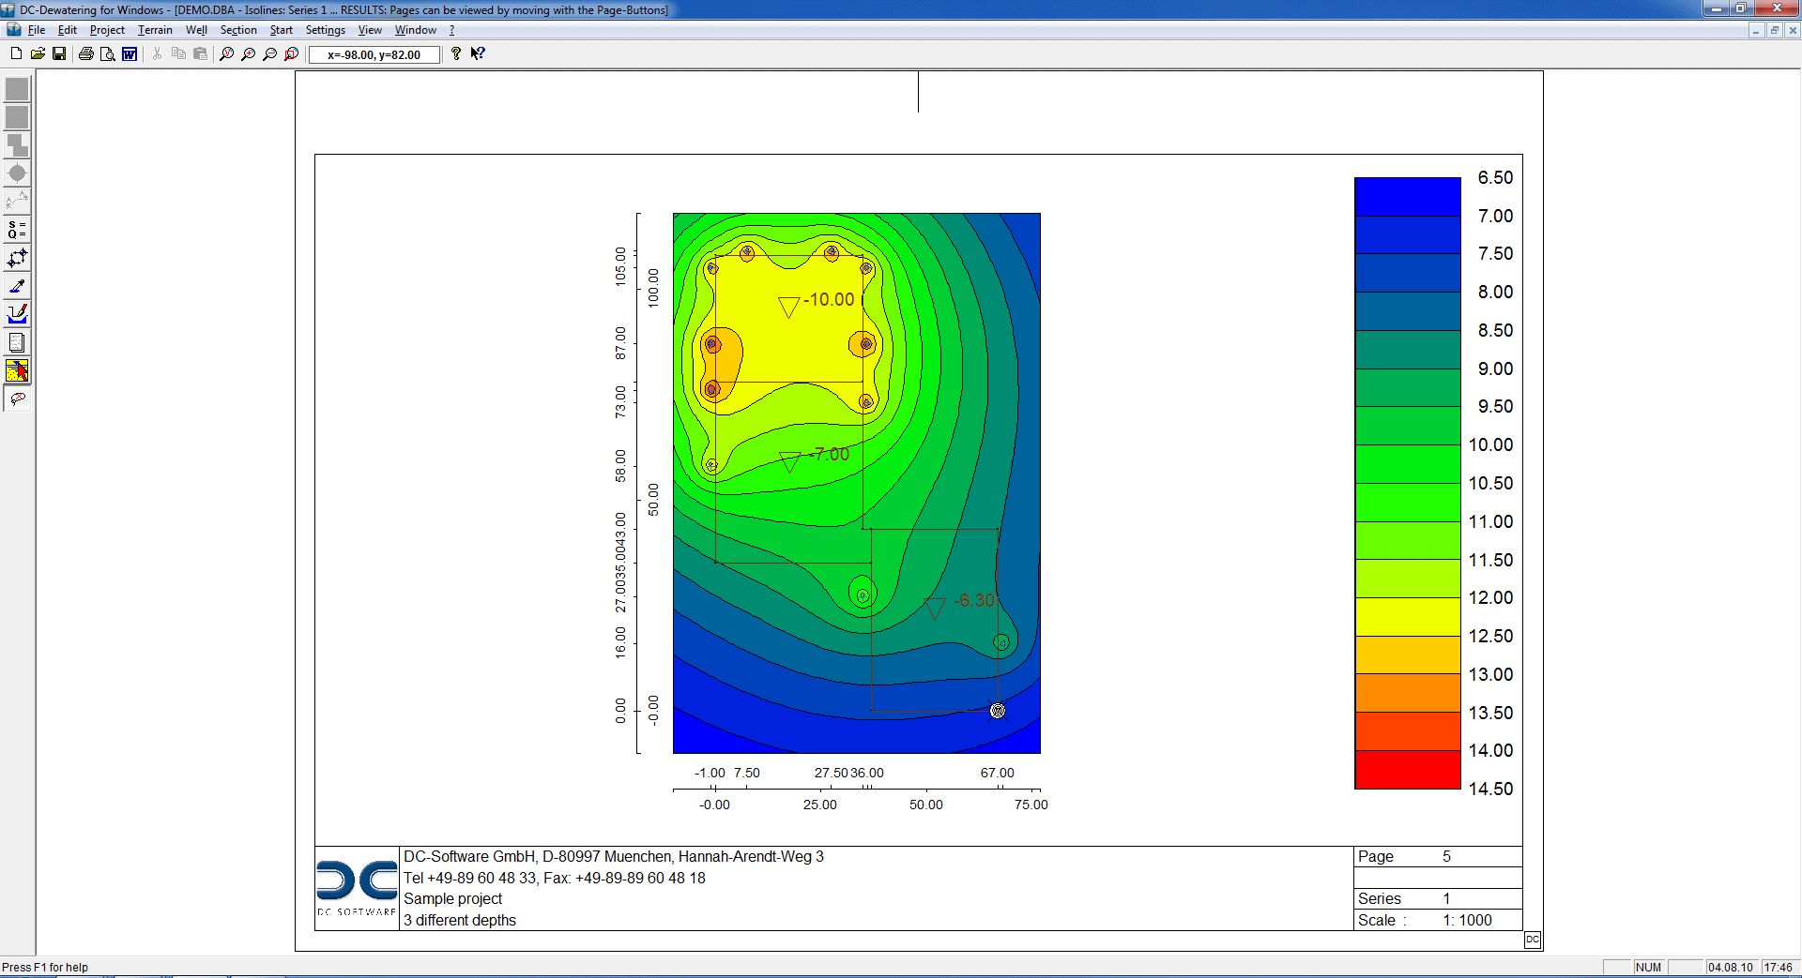1802x978 pixels.
Task: Open Print Preview from the toolbar
Action: click(108, 54)
